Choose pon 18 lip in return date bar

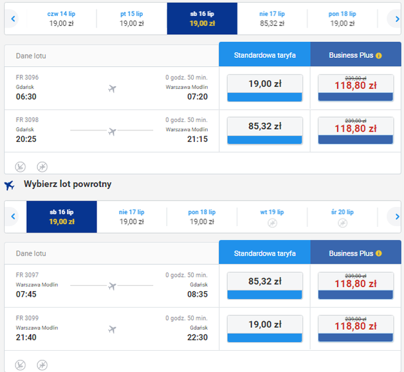(201, 217)
